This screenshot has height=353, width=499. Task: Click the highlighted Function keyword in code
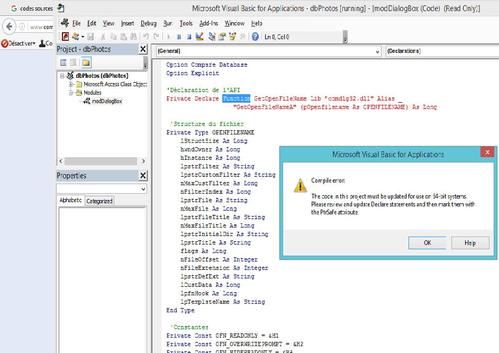coord(236,98)
